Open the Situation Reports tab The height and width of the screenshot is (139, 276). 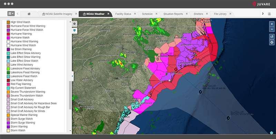click(x=173, y=14)
